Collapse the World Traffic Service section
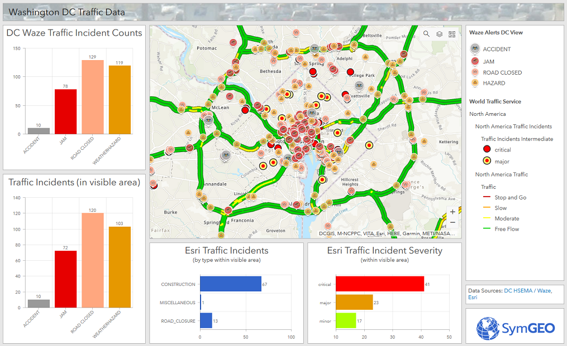 494,101
